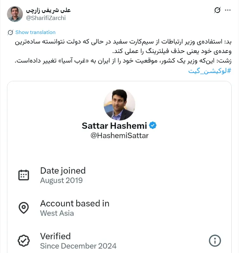Image resolution: width=245 pixels, height=253 pixels.
Task: Click the info icon in the Verified row
Action: point(215,241)
